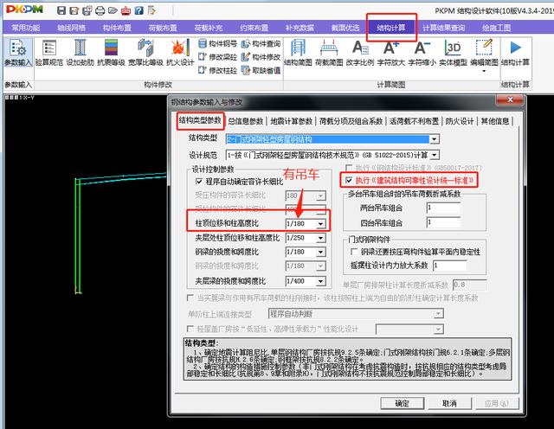Click the 宽厚比等级 width-thickness ratio icon
Screen dimensions: 554x429
click(x=145, y=53)
